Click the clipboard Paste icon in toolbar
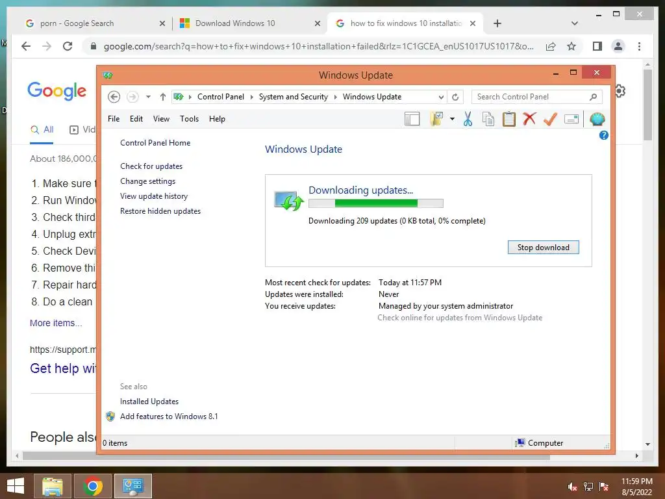 509,120
